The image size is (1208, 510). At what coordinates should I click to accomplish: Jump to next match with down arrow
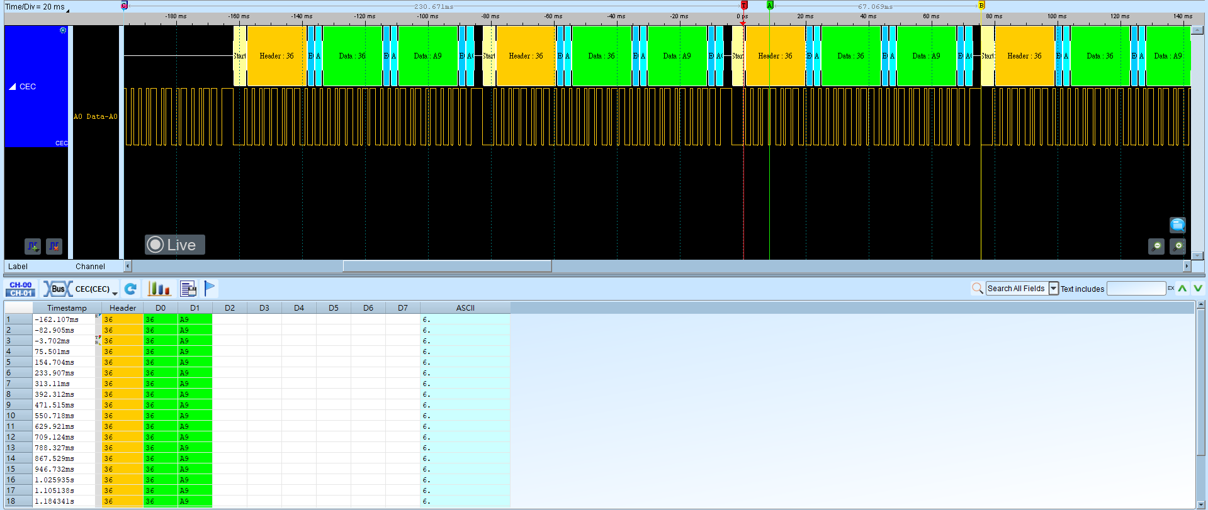click(x=1197, y=289)
